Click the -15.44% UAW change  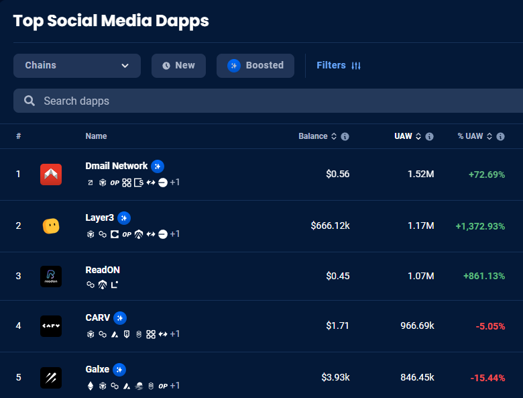(487, 378)
